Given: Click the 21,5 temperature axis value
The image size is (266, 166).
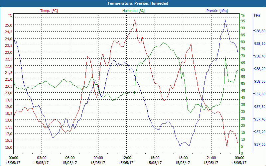Looking at the screenshot, I should (8, 73).
